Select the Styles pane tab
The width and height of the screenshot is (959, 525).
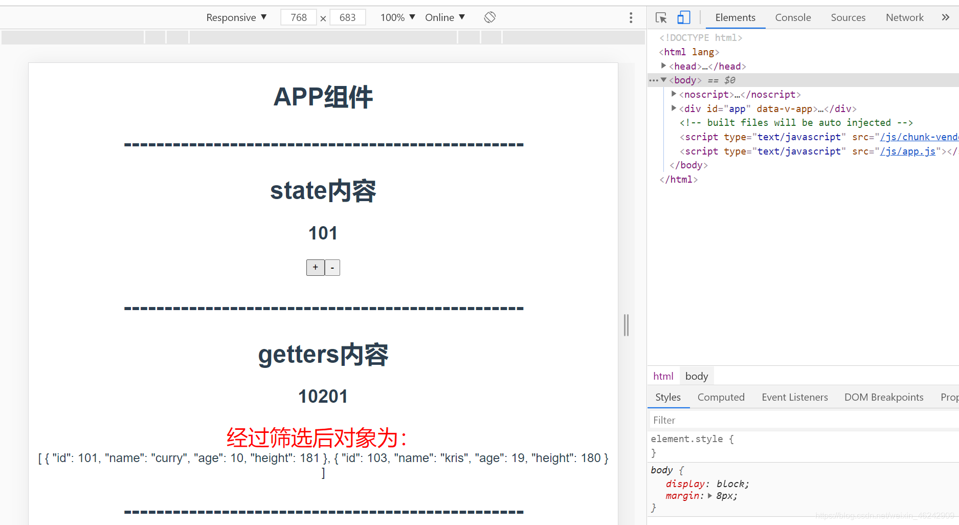click(x=668, y=397)
